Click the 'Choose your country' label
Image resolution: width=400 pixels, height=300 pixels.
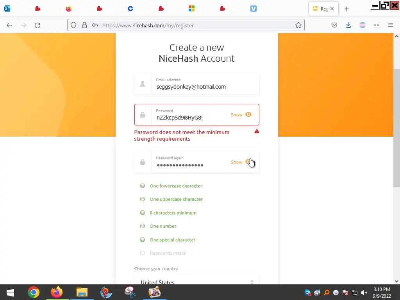click(x=156, y=269)
